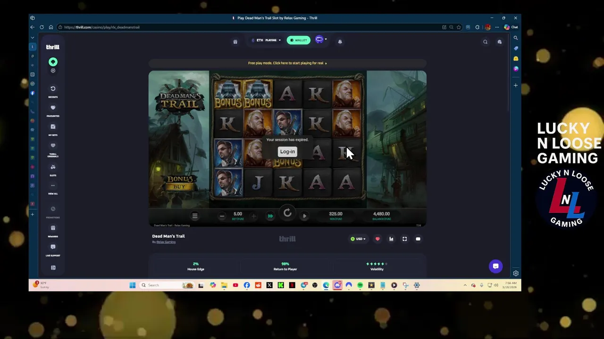Reload the page with browser refresh

(42, 27)
